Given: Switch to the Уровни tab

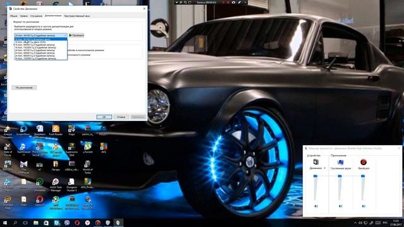Looking at the screenshot, I should (x=24, y=16).
